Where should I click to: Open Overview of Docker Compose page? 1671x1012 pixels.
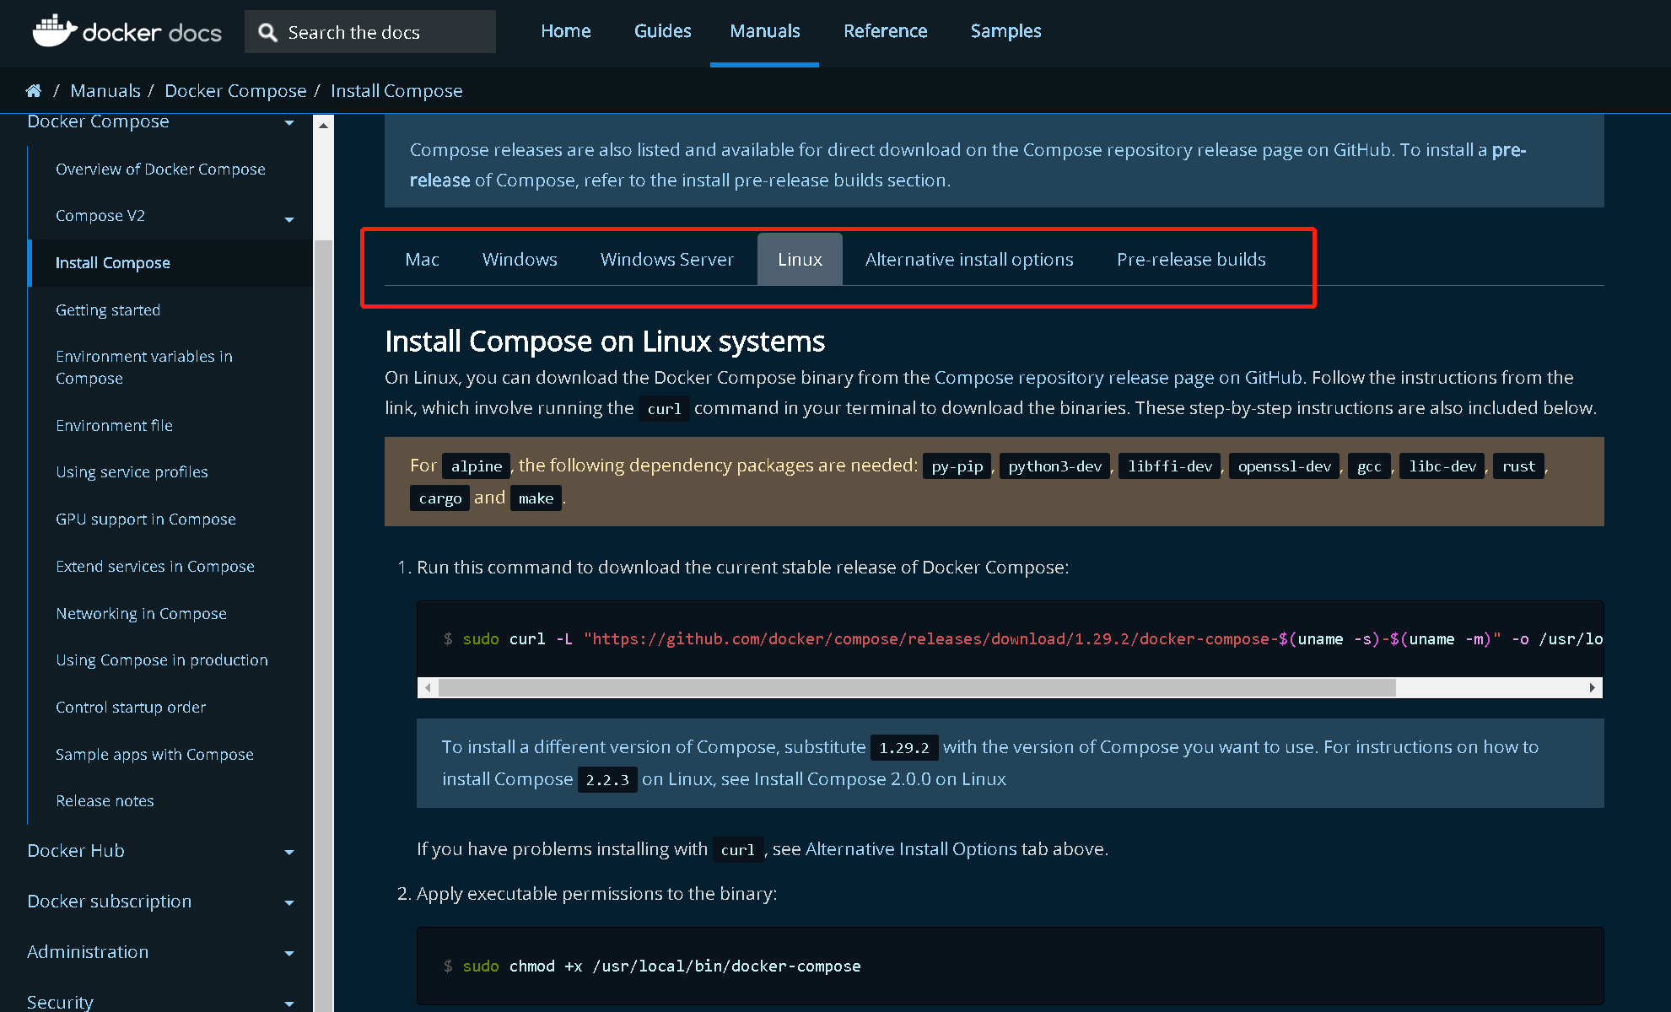click(x=160, y=169)
